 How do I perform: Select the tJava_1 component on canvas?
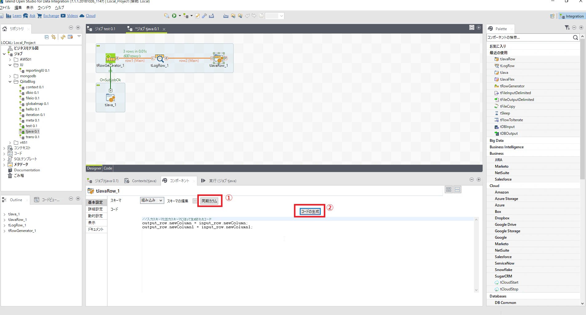pos(110,98)
